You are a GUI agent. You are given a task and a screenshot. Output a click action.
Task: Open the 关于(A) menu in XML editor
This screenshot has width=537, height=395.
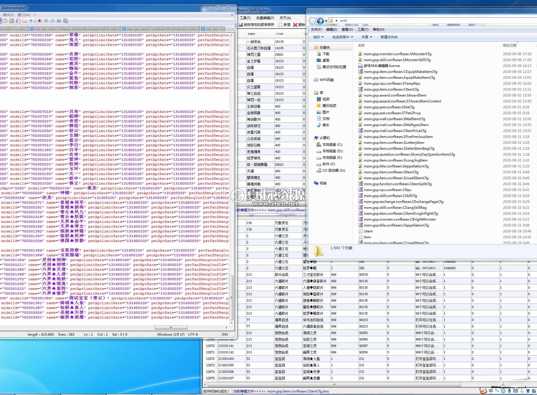(x=285, y=18)
